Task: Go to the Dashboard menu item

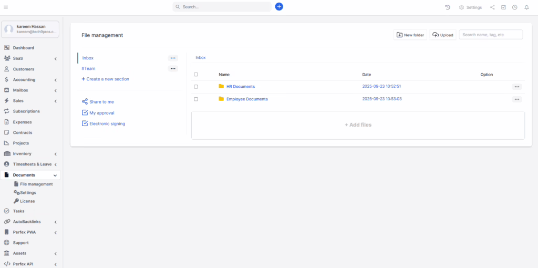Action: [23, 48]
